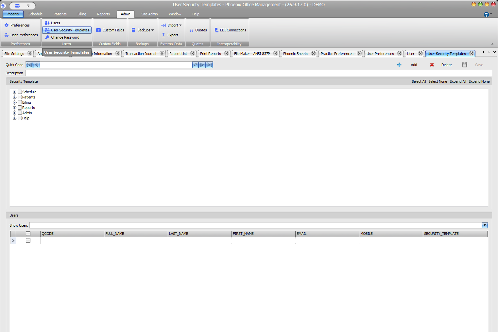The width and height of the screenshot is (498, 332).
Task: Click the Save disk icon
Action: [x=465, y=65]
